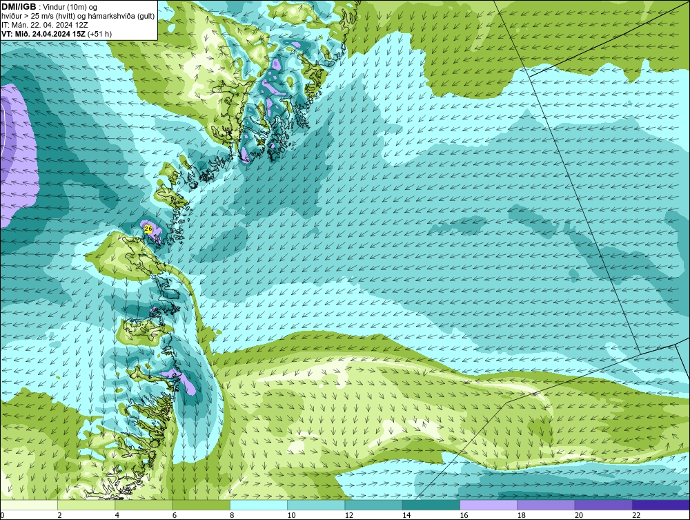Select the purple 20–22 m/s legend swatch
This screenshot has width=690, height=520.
[x=603, y=505]
